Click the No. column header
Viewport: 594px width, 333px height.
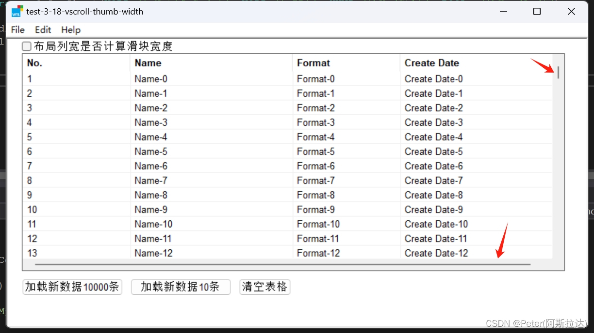[x=76, y=63]
